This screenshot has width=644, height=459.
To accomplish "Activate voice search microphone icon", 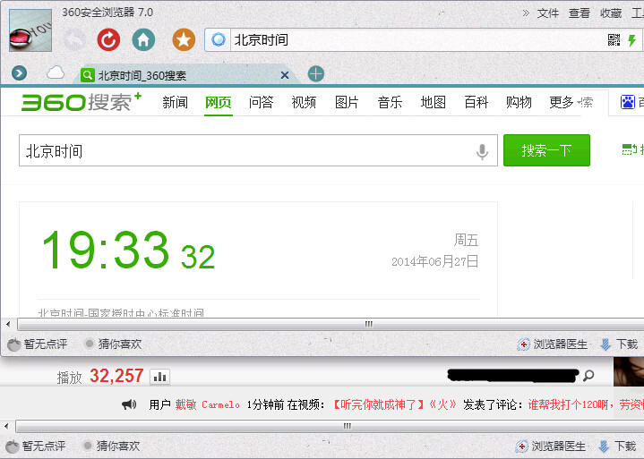I will (482, 151).
